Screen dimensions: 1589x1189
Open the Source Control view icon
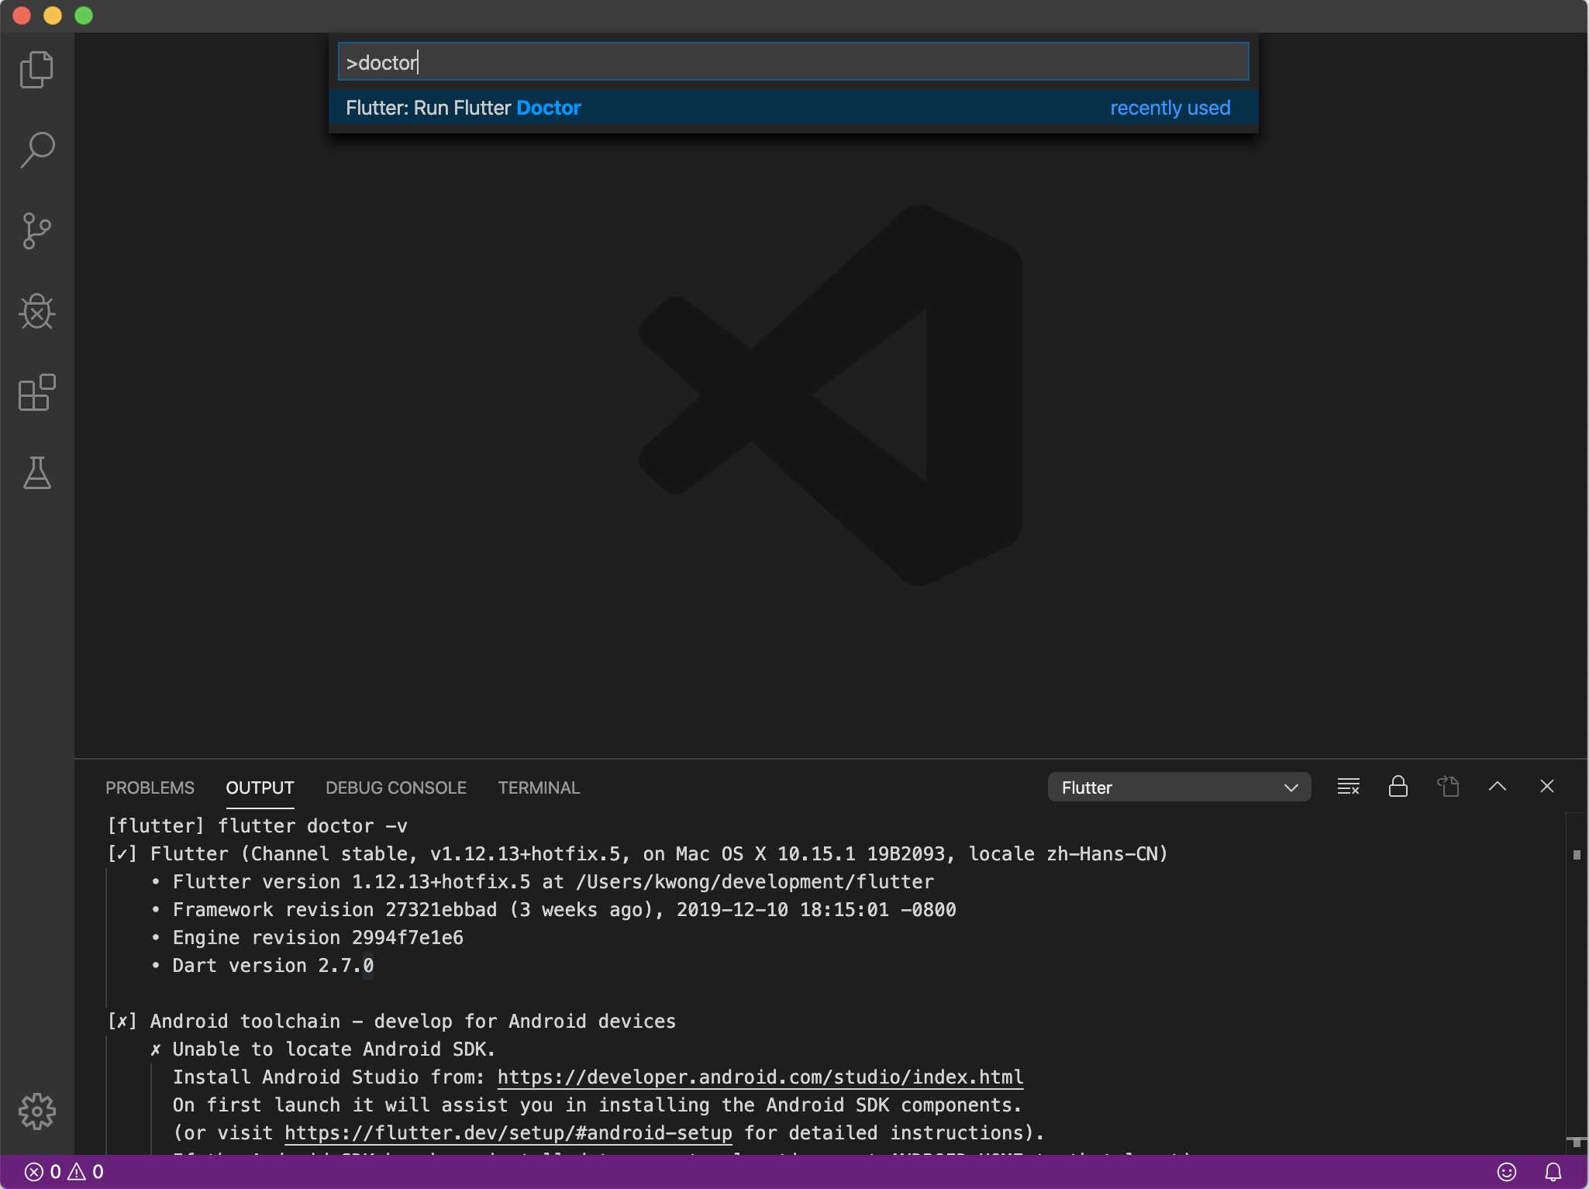pyautogui.click(x=36, y=231)
